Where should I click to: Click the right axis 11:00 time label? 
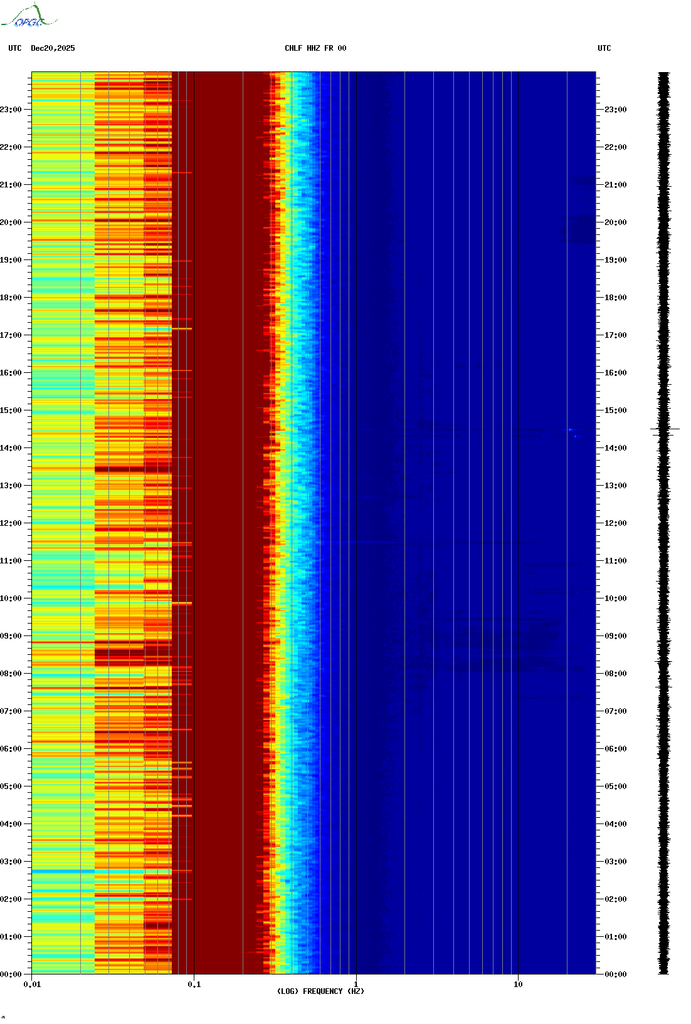tap(615, 561)
